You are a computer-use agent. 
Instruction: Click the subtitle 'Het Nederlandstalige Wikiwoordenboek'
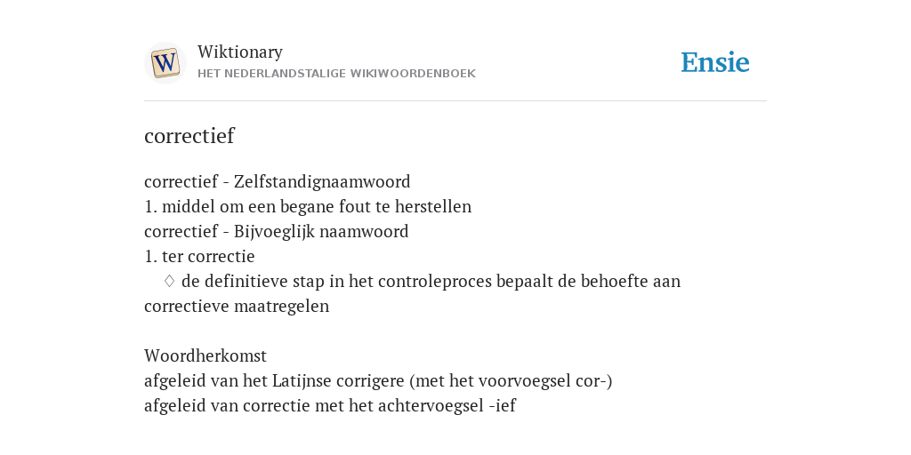[x=336, y=74]
